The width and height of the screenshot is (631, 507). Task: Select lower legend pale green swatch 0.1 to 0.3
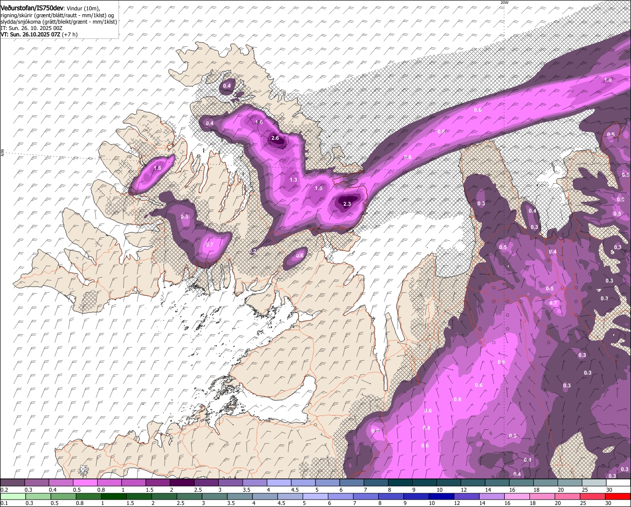coord(13,496)
